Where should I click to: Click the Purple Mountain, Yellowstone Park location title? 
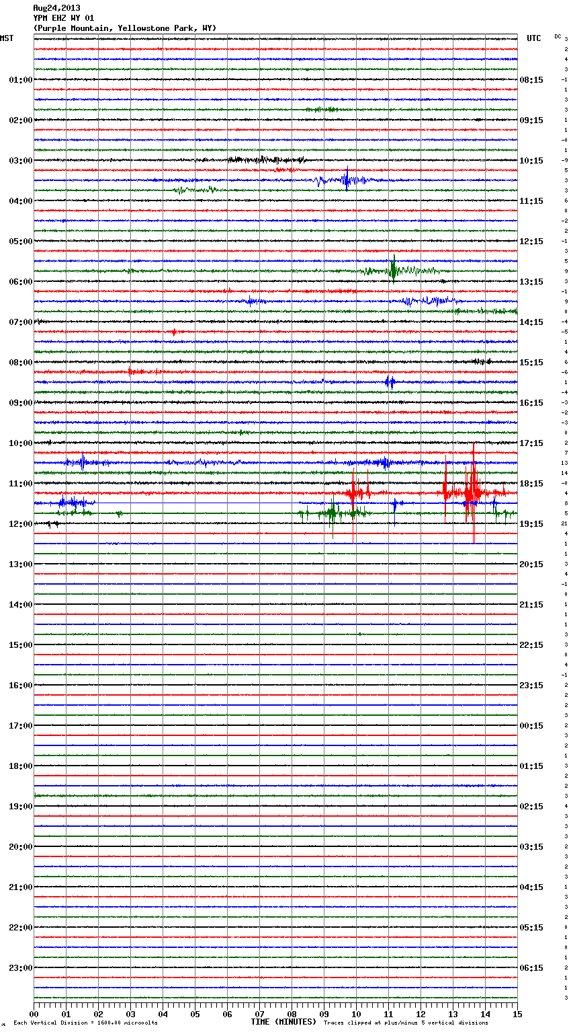pyautogui.click(x=125, y=28)
